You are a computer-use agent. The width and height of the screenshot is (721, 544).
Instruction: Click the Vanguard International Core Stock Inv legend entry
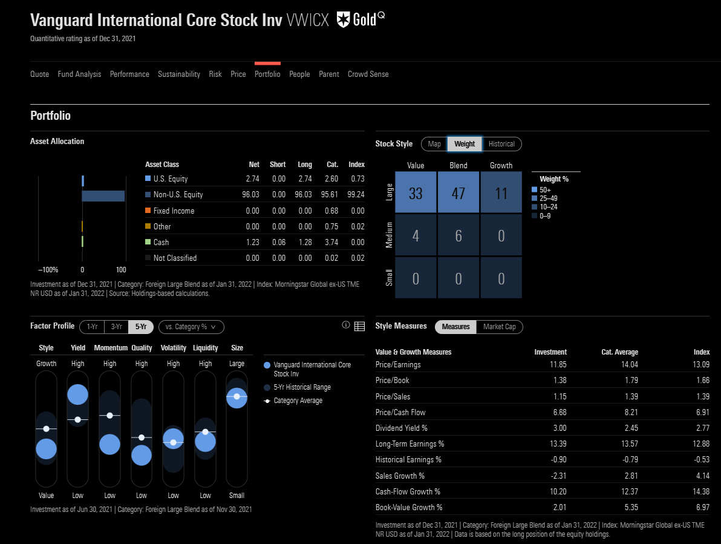click(x=307, y=369)
